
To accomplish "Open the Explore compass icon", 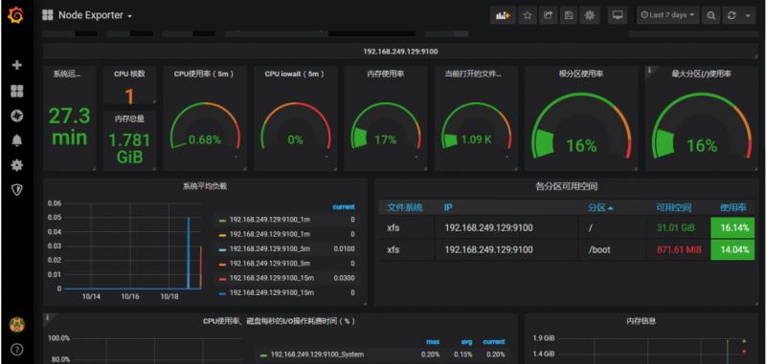I will [x=17, y=116].
